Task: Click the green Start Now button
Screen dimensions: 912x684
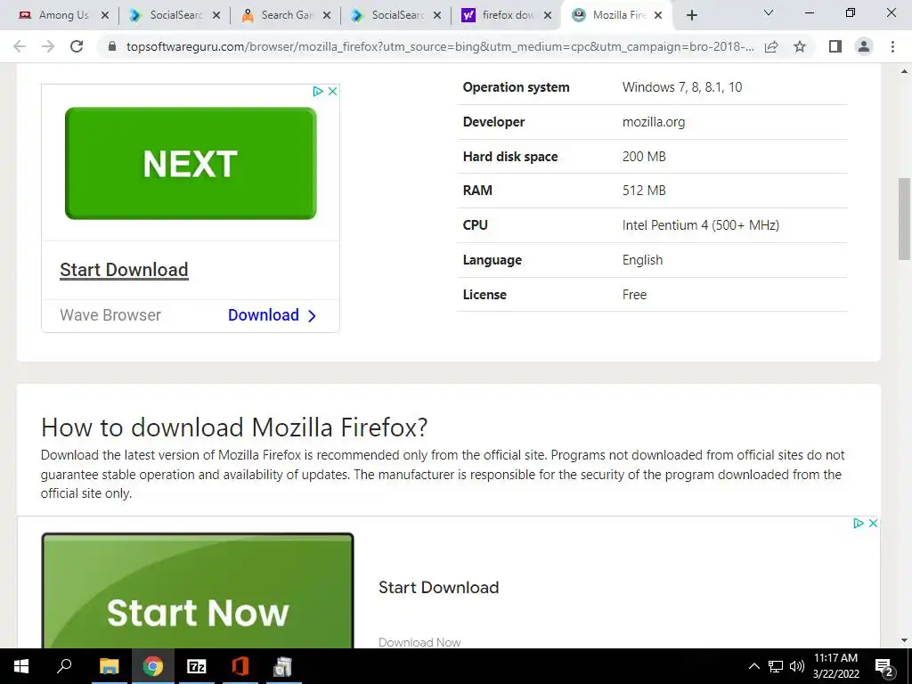Action: [198, 591]
